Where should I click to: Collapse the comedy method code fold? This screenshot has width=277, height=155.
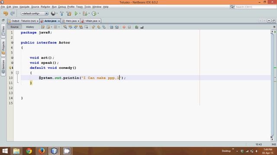[x=17, y=72]
